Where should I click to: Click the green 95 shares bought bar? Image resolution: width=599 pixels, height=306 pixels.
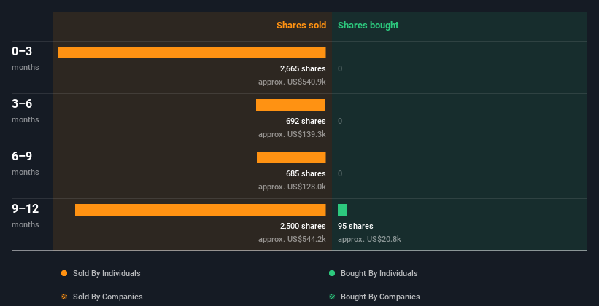[343, 210]
